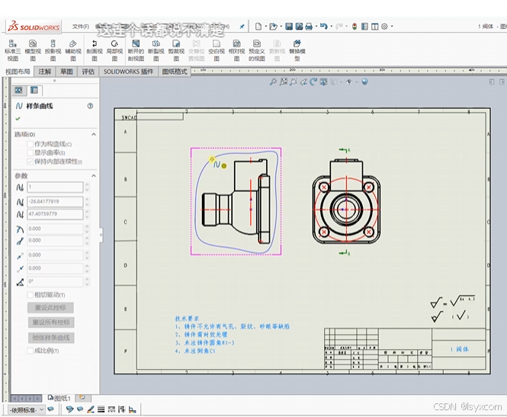Activate Broken-out Section (断开的剖视图) tool
Screen dimensions: 507x417
click(x=136, y=50)
